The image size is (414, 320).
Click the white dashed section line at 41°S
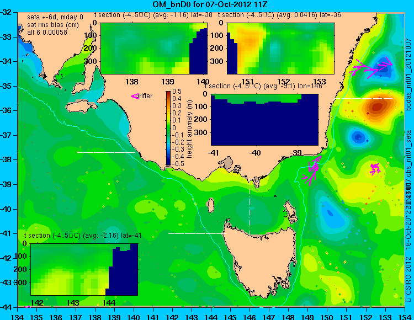click(x=198, y=233)
